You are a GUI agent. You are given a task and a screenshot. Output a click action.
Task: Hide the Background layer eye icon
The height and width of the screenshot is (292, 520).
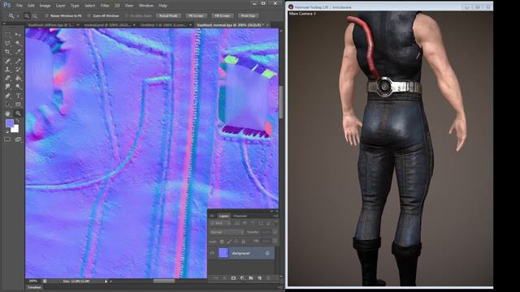click(212, 253)
